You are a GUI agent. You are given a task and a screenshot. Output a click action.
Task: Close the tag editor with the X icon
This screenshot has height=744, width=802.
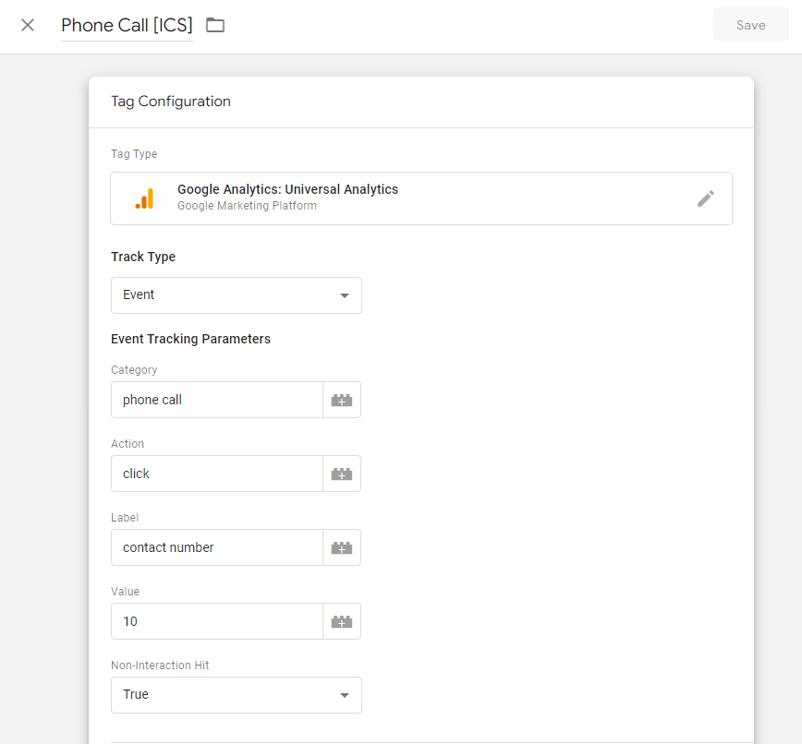point(28,25)
